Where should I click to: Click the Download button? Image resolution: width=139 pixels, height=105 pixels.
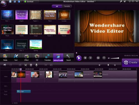tap(29, 2)
